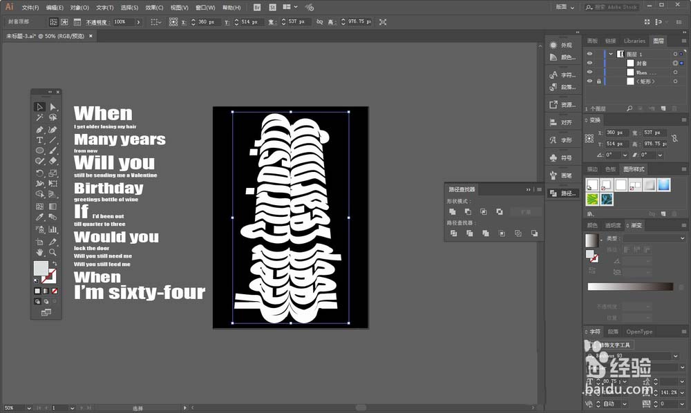Select the Selection tool arrow

pos(39,107)
